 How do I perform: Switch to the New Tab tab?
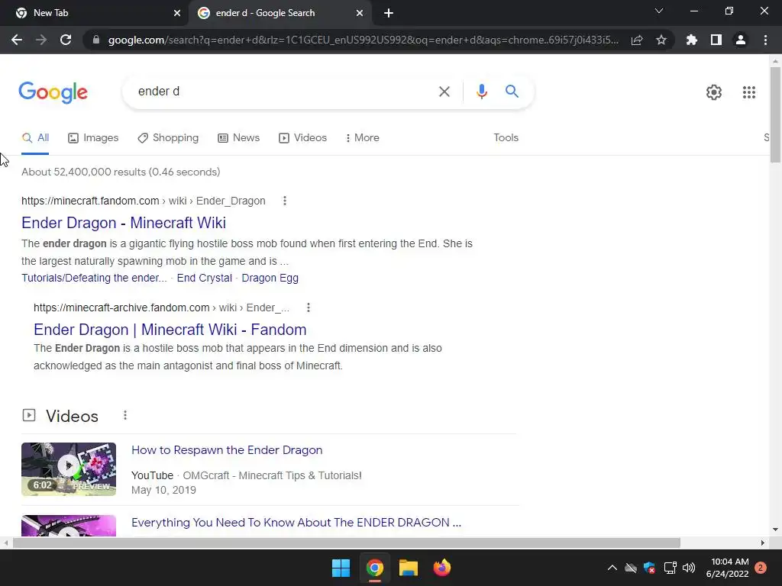click(x=94, y=13)
